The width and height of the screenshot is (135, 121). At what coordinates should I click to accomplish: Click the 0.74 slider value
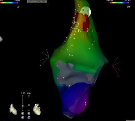29,93
